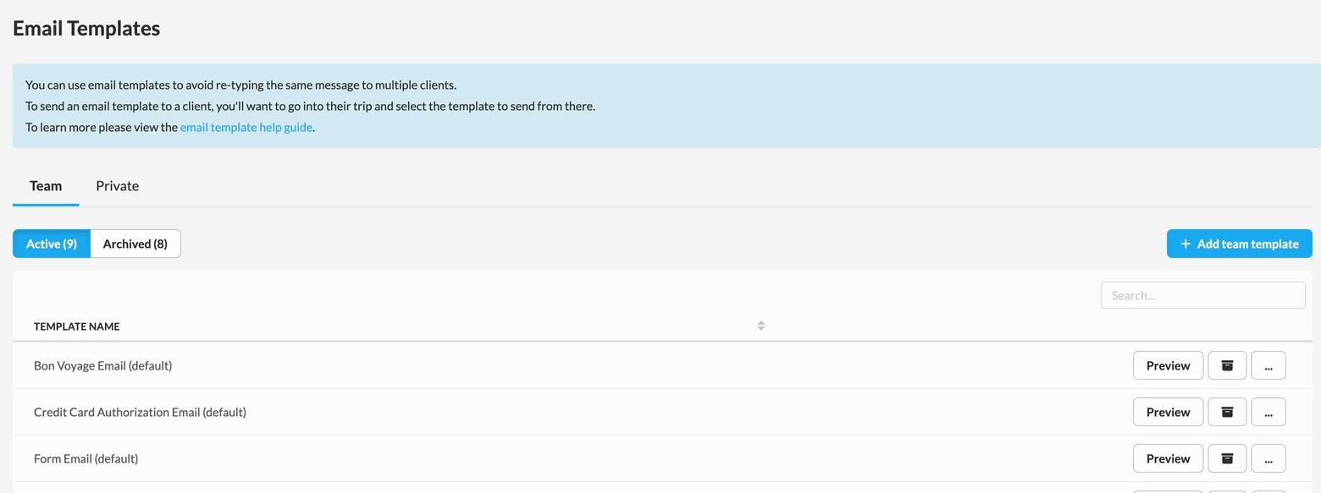Select the Form Email (default) row

click(x=86, y=458)
